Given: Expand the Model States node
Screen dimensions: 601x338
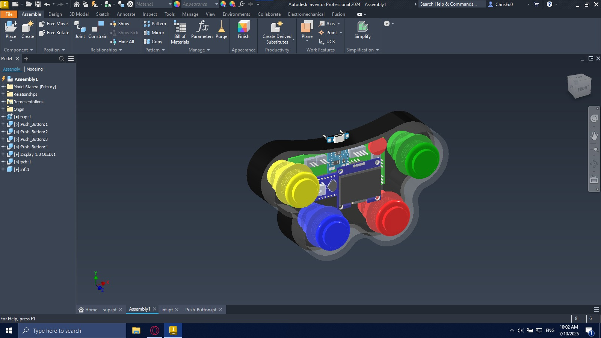Looking at the screenshot, I should [x=3, y=87].
